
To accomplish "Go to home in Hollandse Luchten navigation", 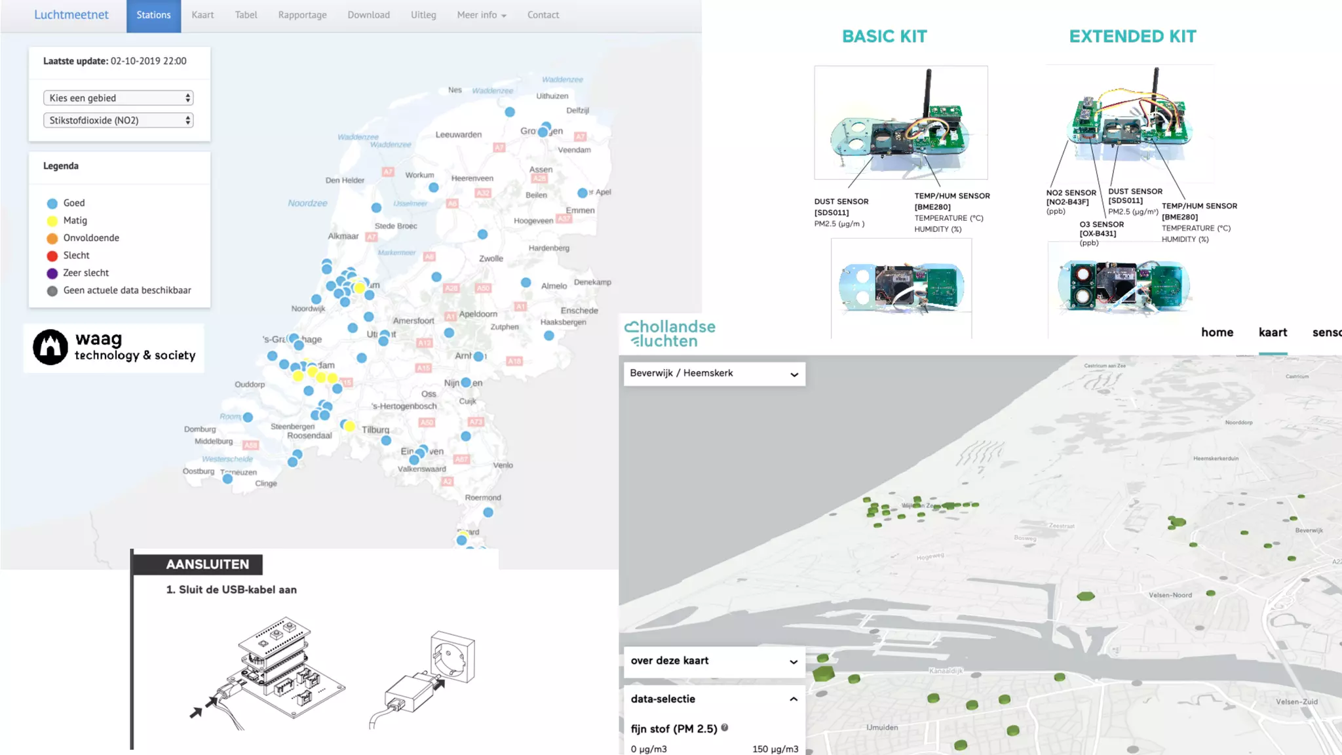I will point(1217,332).
